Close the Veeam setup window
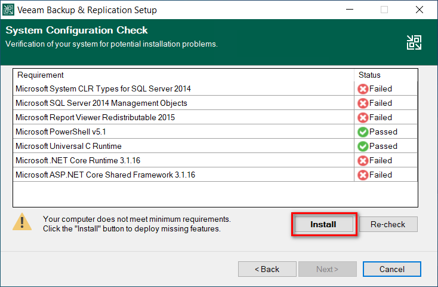This screenshot has height=287, width=438. pos(420,10)
